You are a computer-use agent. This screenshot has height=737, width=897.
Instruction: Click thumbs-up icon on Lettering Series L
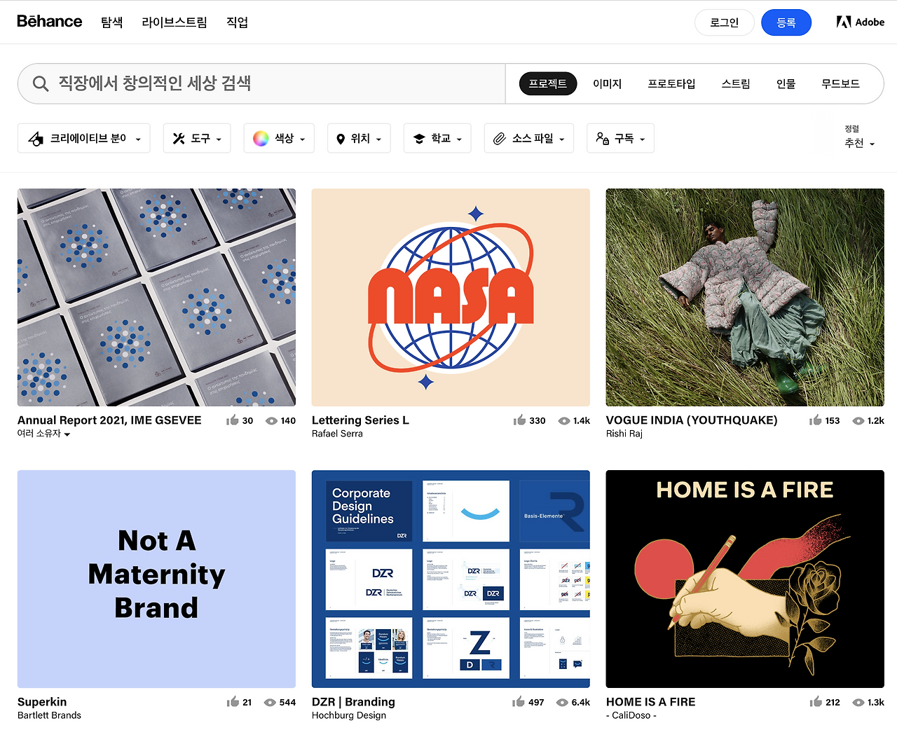pos(519,420)
